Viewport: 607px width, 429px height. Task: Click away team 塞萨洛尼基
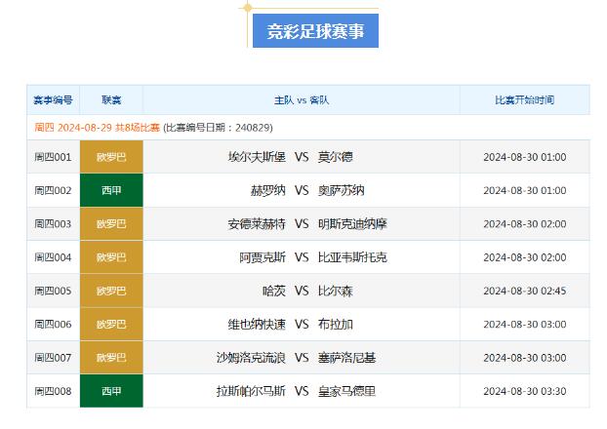[346, 358]
